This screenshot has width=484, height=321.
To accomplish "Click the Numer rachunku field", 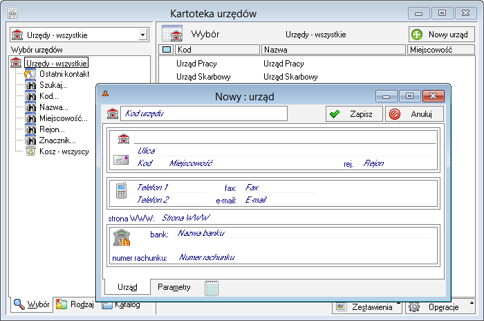I will click(306, 257).
